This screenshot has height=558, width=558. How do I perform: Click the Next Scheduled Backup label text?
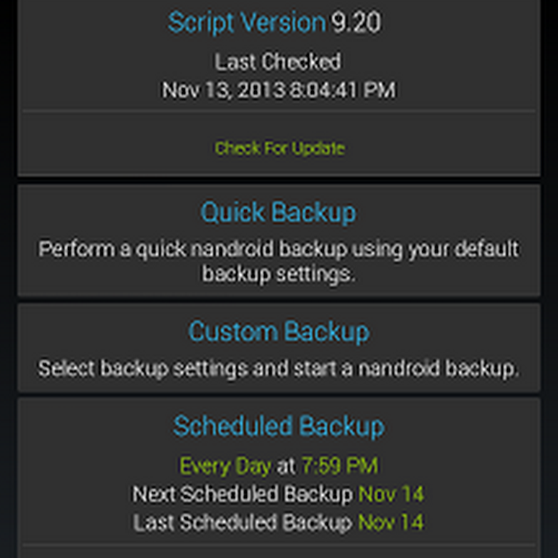242,494
